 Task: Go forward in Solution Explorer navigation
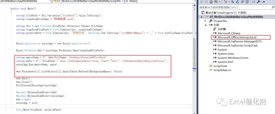[x=206, y=2]
